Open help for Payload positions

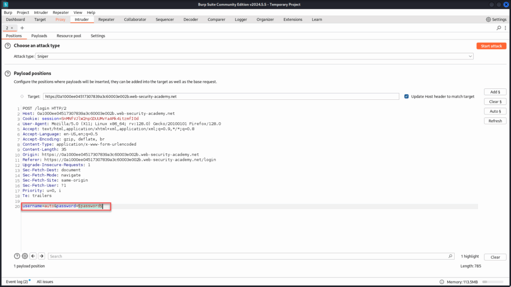8,74
